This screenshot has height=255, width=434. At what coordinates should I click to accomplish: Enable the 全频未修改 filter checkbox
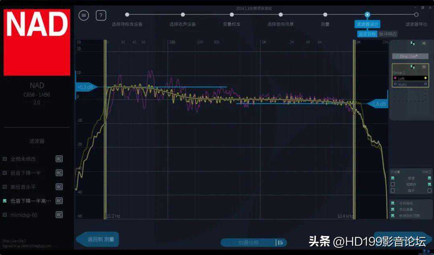click(5, 159)
